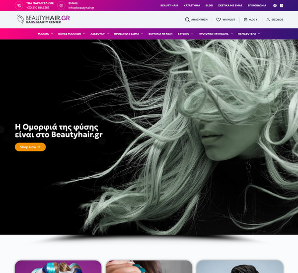Open BEAUTY HAIR top menu link
This screenshot has width=298, height=273.
[x=169, y=5]
